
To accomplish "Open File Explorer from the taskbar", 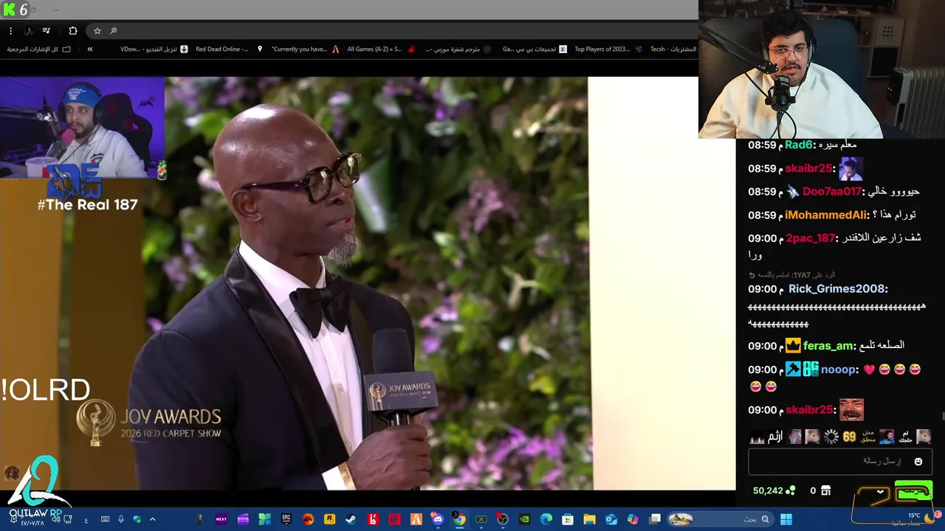I will [589, 519].
